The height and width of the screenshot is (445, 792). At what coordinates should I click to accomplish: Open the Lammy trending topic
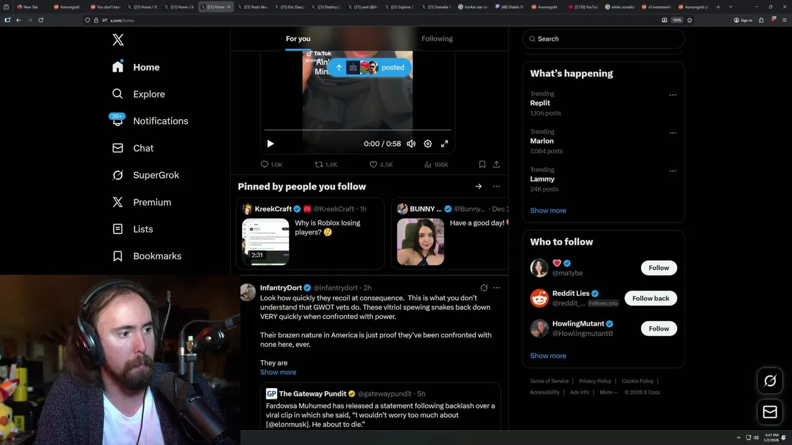(x=542, y=179)
